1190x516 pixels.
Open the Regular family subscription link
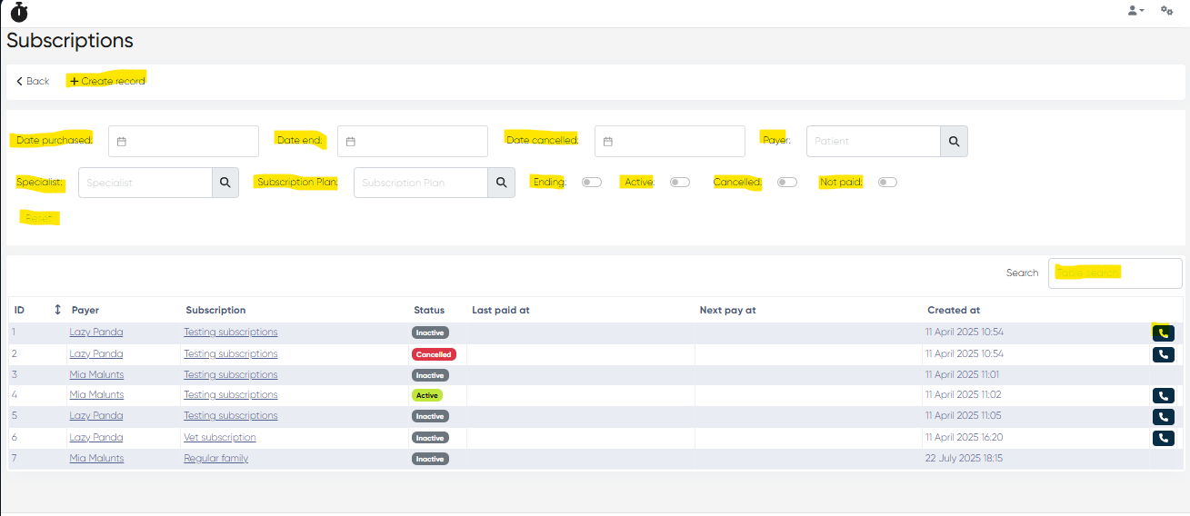tap(215, 459)
